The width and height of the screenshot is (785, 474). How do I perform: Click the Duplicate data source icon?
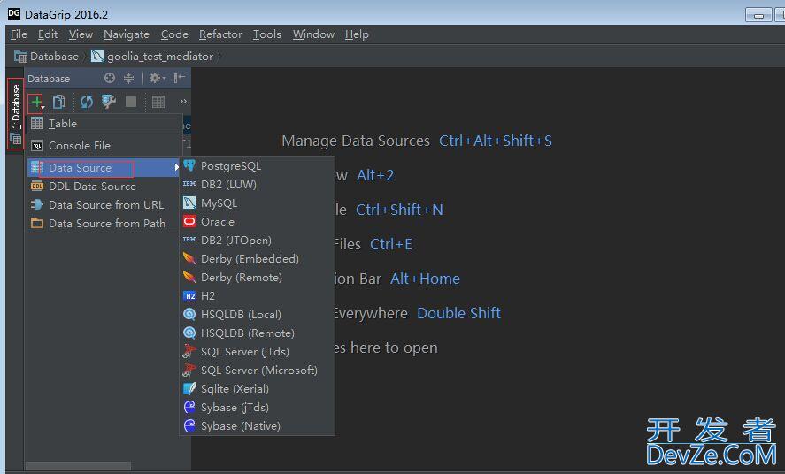pos(59,102)
